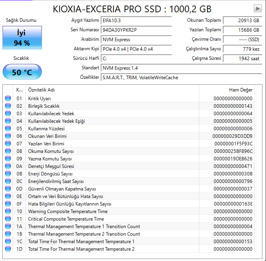
Task: Click the status orb for Güvenli Olmayan Kapatma Sayısı
Action: [x=8, y=189]
